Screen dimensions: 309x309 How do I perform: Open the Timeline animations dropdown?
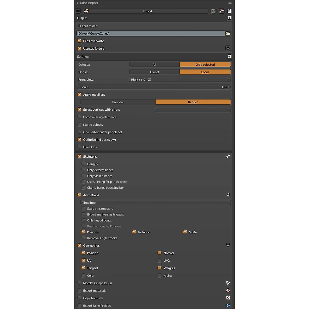(155, 203)
